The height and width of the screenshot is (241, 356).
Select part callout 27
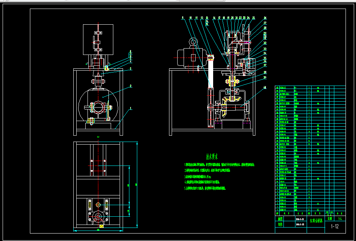pyautogui.click(x=265, y=23)
